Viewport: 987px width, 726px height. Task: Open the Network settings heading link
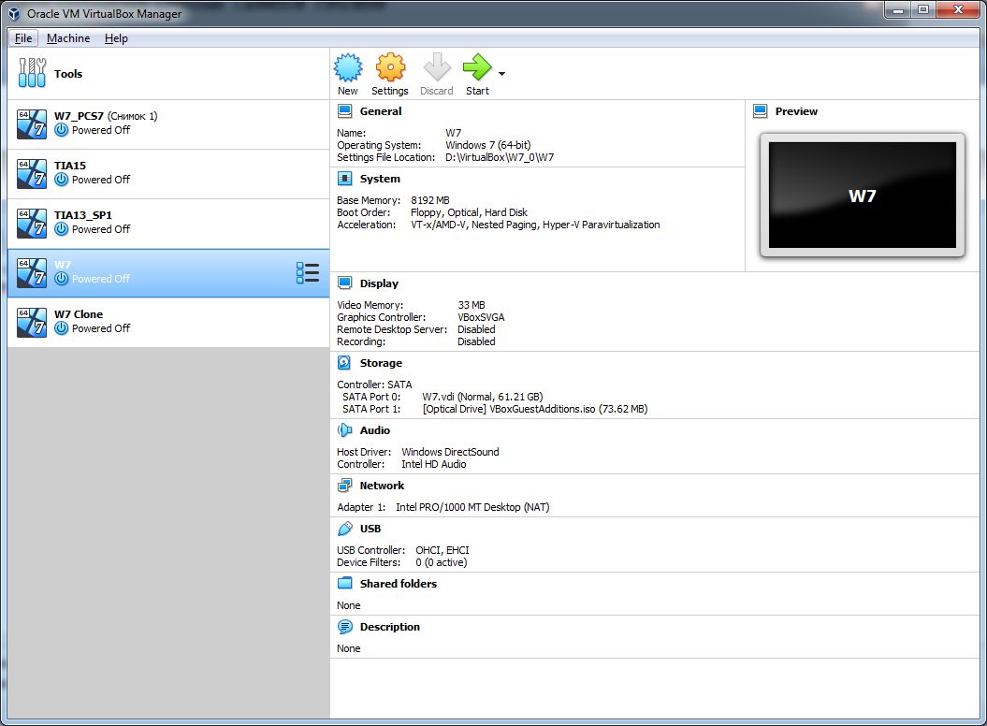(x=382, y=486)
